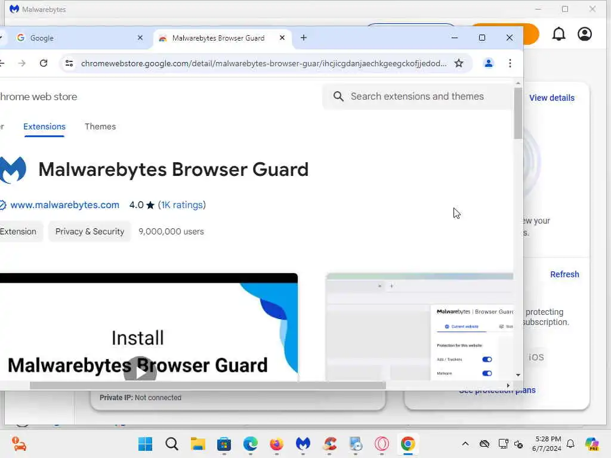This screenshot has height=458, width=611.
Task: Open a new Chrome tab
Action: tap(304, 38)
